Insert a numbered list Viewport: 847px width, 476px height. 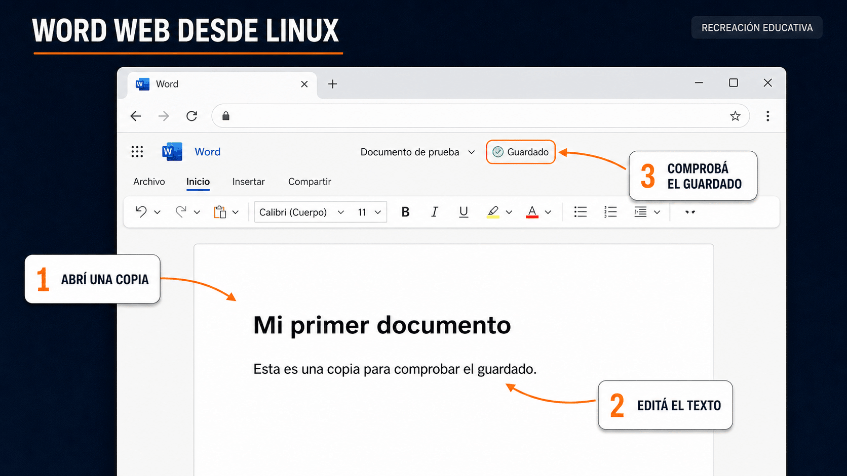[610, 212]
